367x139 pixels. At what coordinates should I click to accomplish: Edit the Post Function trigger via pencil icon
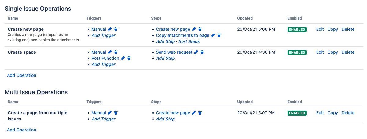point(123,59)
